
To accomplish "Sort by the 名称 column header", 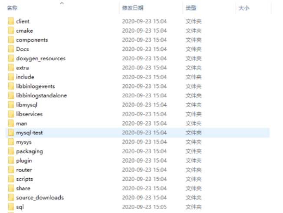I will click(12, 8).
